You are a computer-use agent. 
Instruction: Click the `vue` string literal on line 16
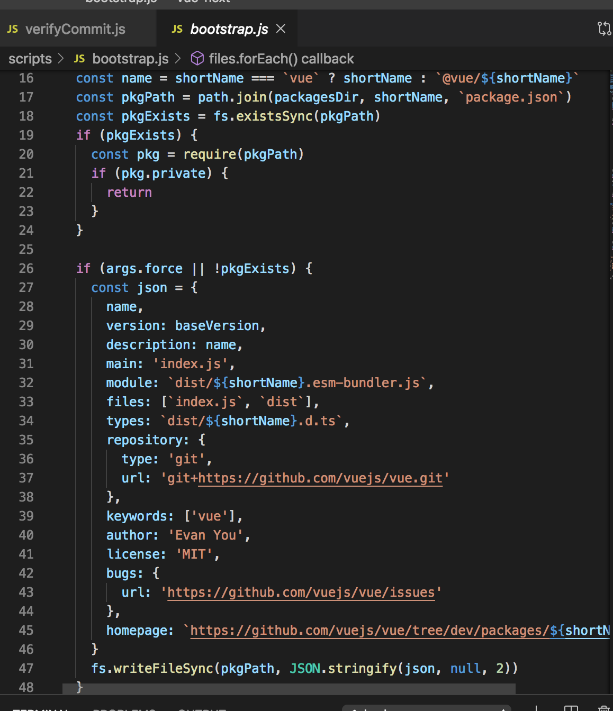(x=301, y=78)
